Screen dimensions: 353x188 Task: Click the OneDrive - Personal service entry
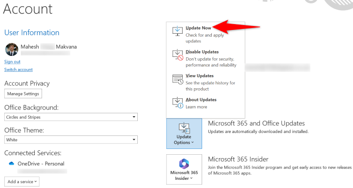point(41,163)
